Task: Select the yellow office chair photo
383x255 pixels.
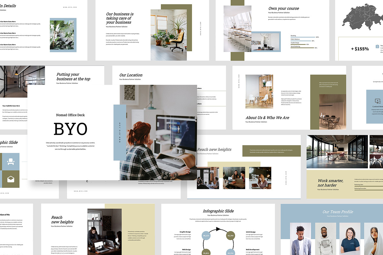Action: (169, 35)
